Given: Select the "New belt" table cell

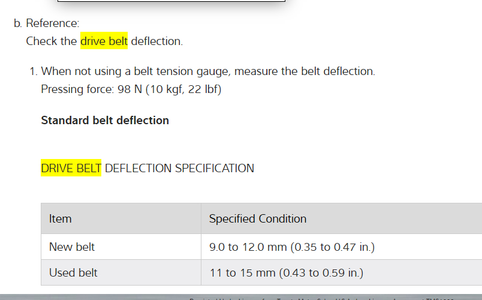Looking at the screenshot, I should pos(72,247).
